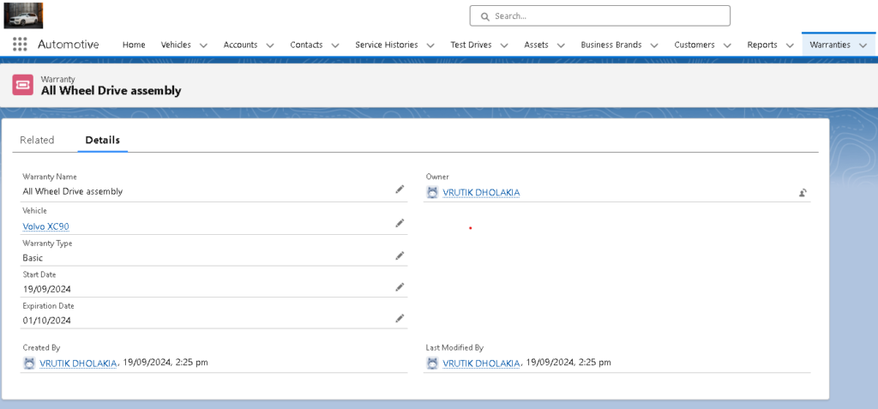
Task: Open the App Launcher grid icon
Action: pos(20,45)
